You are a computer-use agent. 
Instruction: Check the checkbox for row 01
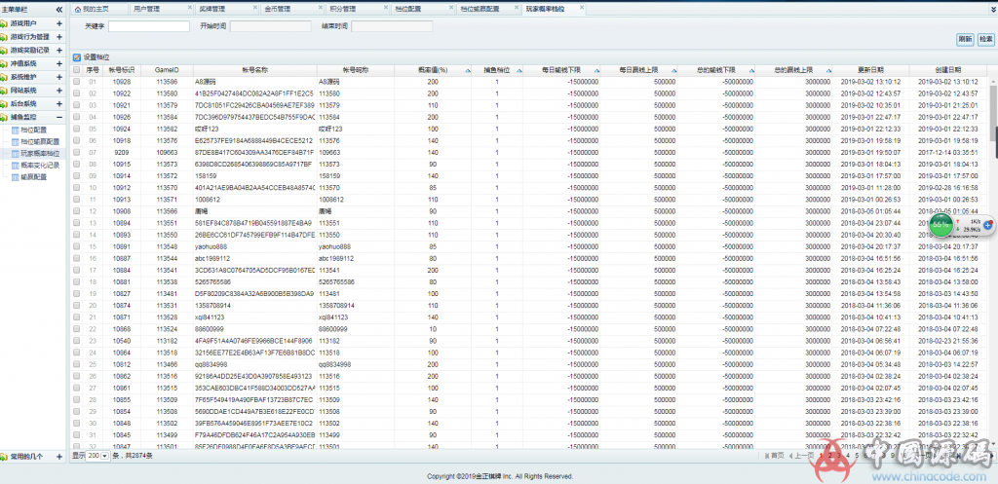pos(76,82)
